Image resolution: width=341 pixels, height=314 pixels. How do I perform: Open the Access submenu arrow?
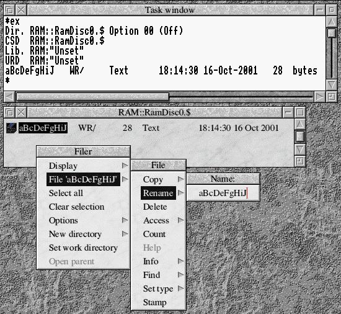coord(180,220)
